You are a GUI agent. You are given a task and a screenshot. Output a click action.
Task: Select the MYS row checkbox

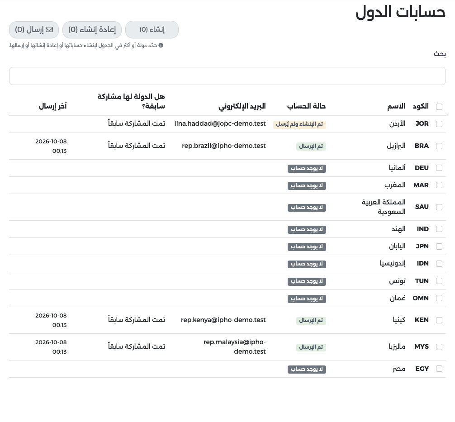(x=439, y=347)
